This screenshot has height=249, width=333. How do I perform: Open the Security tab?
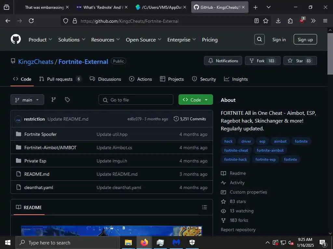click(x=204, y=79)
